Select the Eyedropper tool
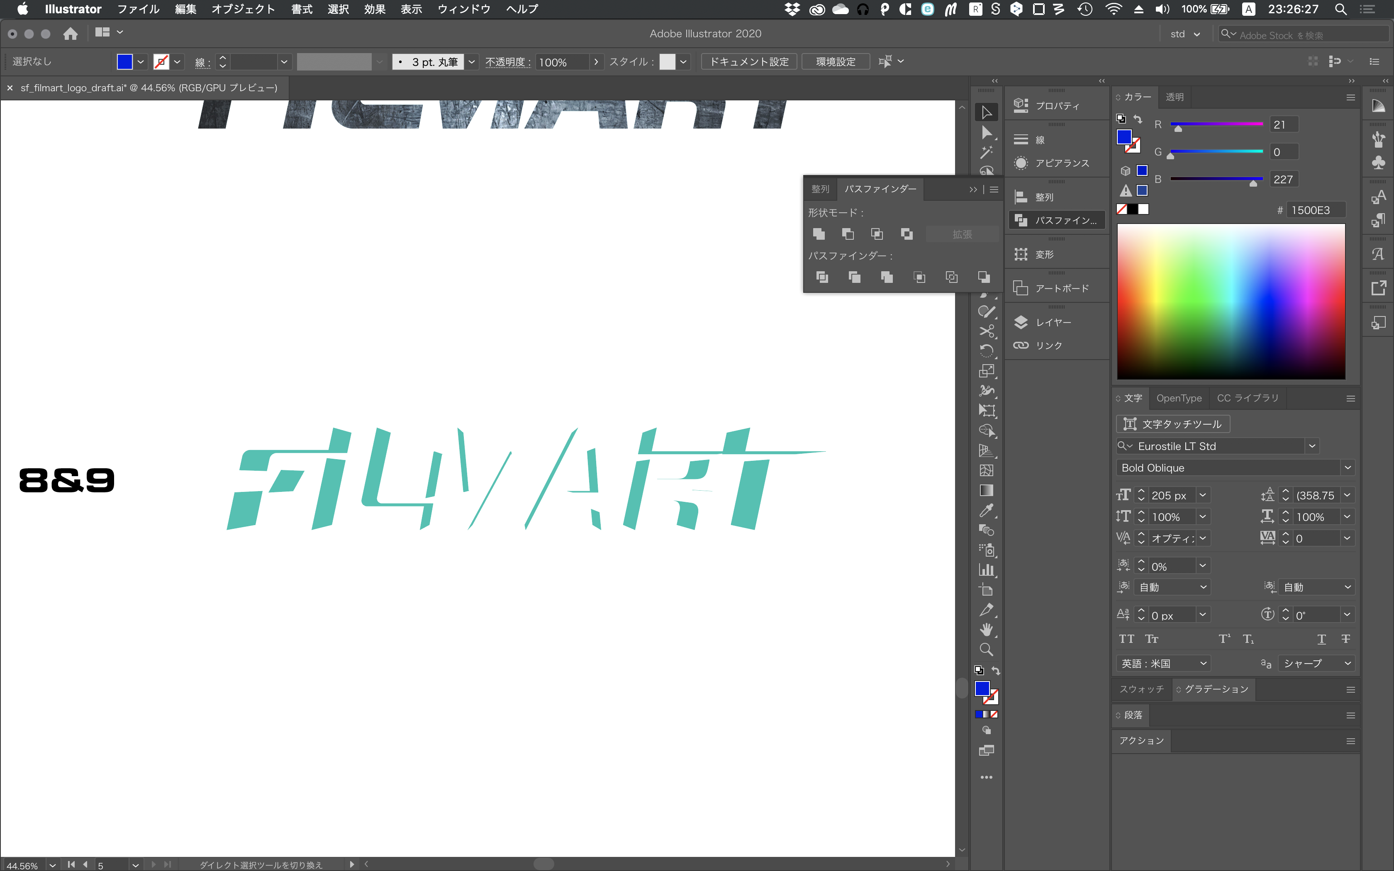This screenshot has width=1394, height=871. point(986,511)
